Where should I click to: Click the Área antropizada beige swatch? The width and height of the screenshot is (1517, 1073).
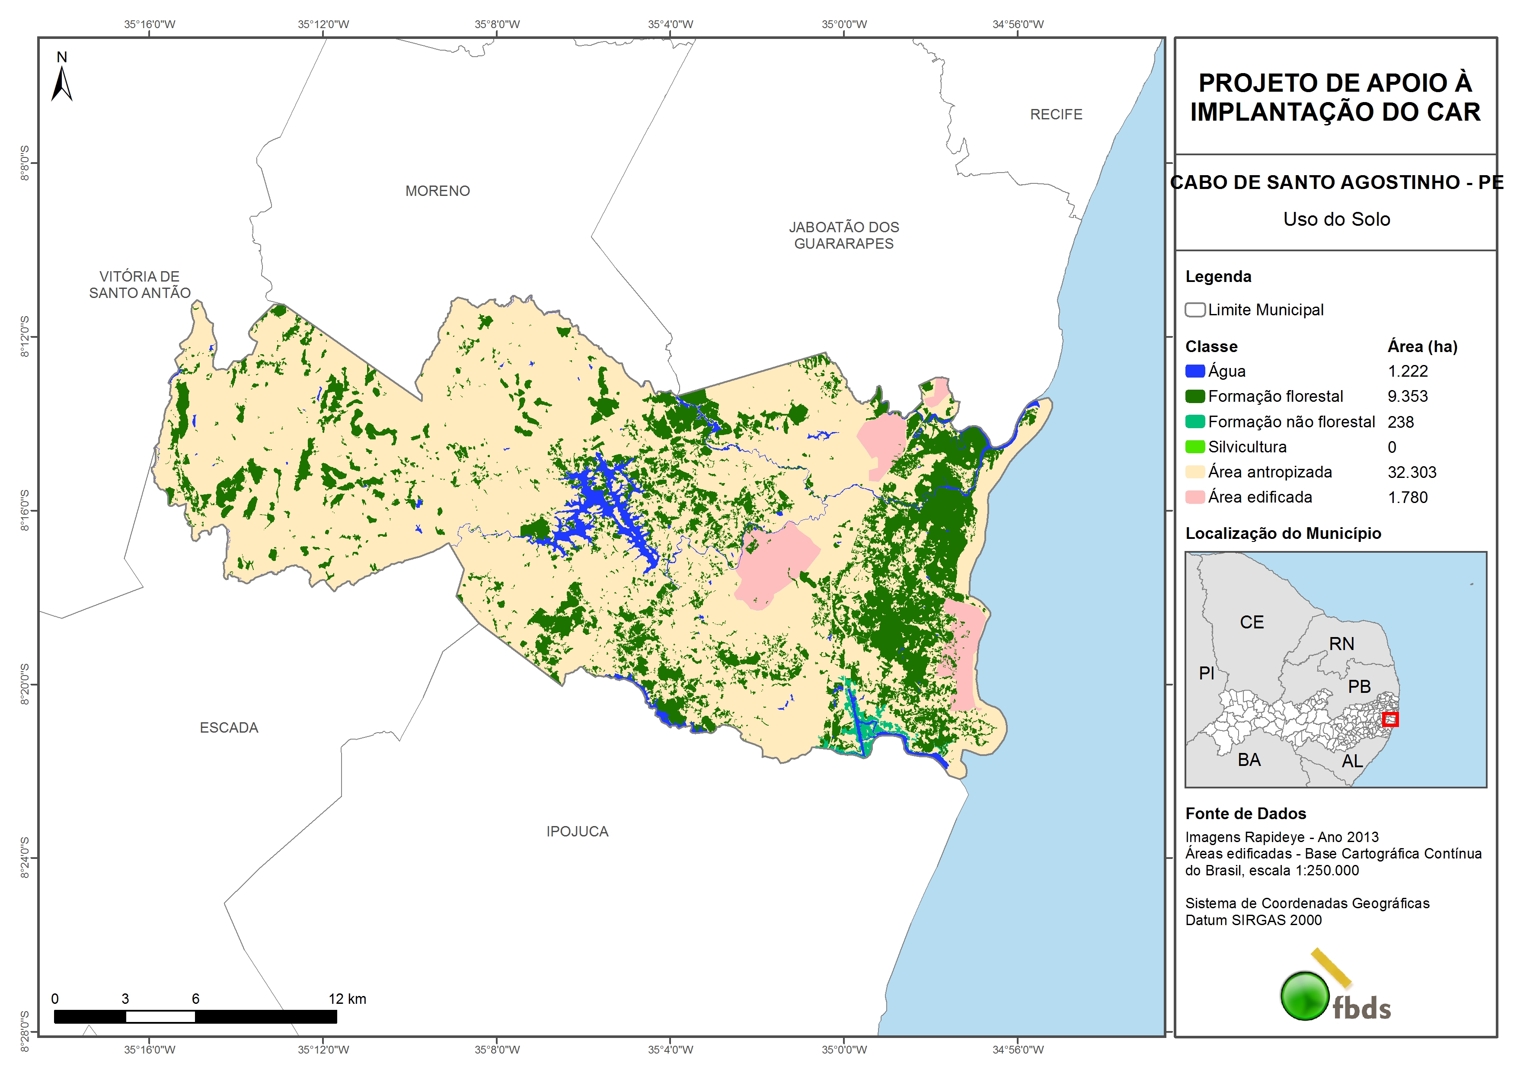tap(1194, 472)
